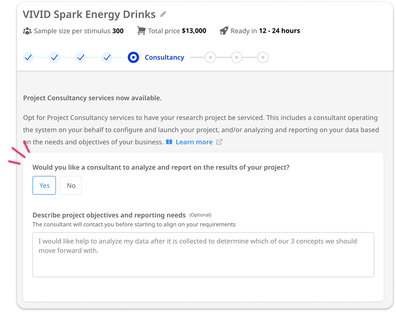This screenshot has height=312, width=396.
Task: Click 'The consultant will contact you' hint text
Action: 134,225
